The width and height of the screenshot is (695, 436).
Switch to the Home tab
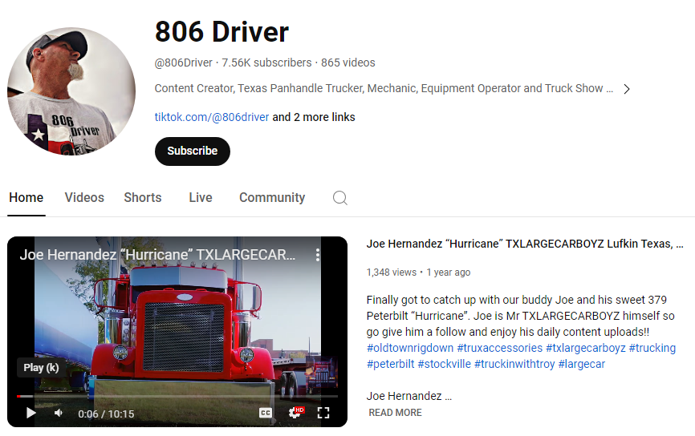26,197
